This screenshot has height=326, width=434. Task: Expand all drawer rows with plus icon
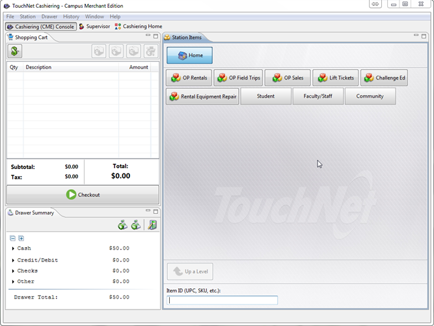pos(21,239)
